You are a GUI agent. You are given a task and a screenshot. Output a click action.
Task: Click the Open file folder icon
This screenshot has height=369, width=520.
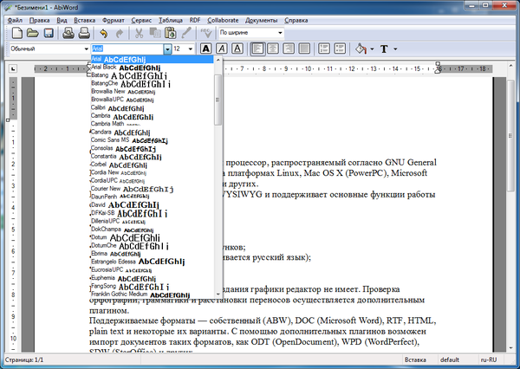(33, 33)
